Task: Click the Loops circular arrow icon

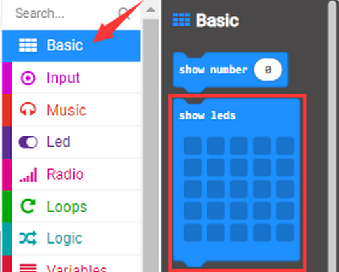Action: [28, 206]
